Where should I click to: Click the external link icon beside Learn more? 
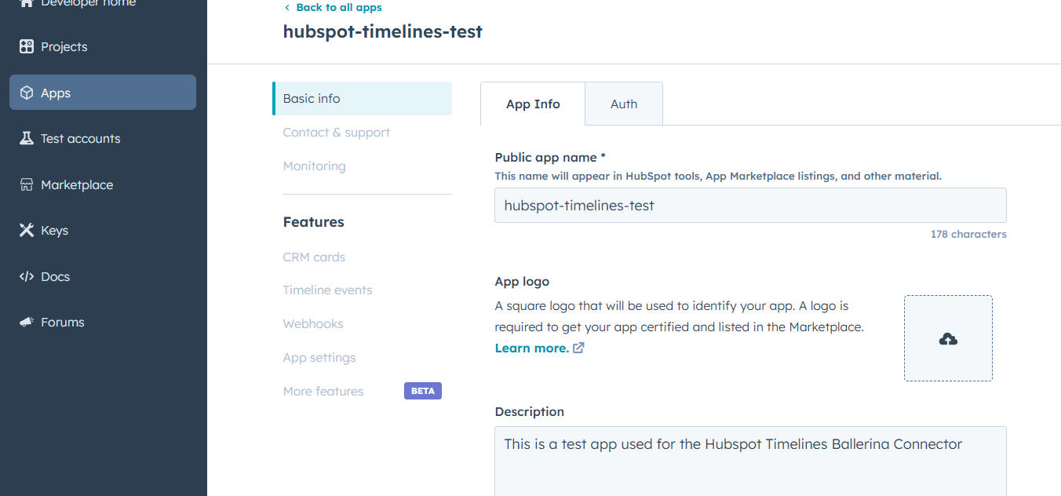click(578, 348)
